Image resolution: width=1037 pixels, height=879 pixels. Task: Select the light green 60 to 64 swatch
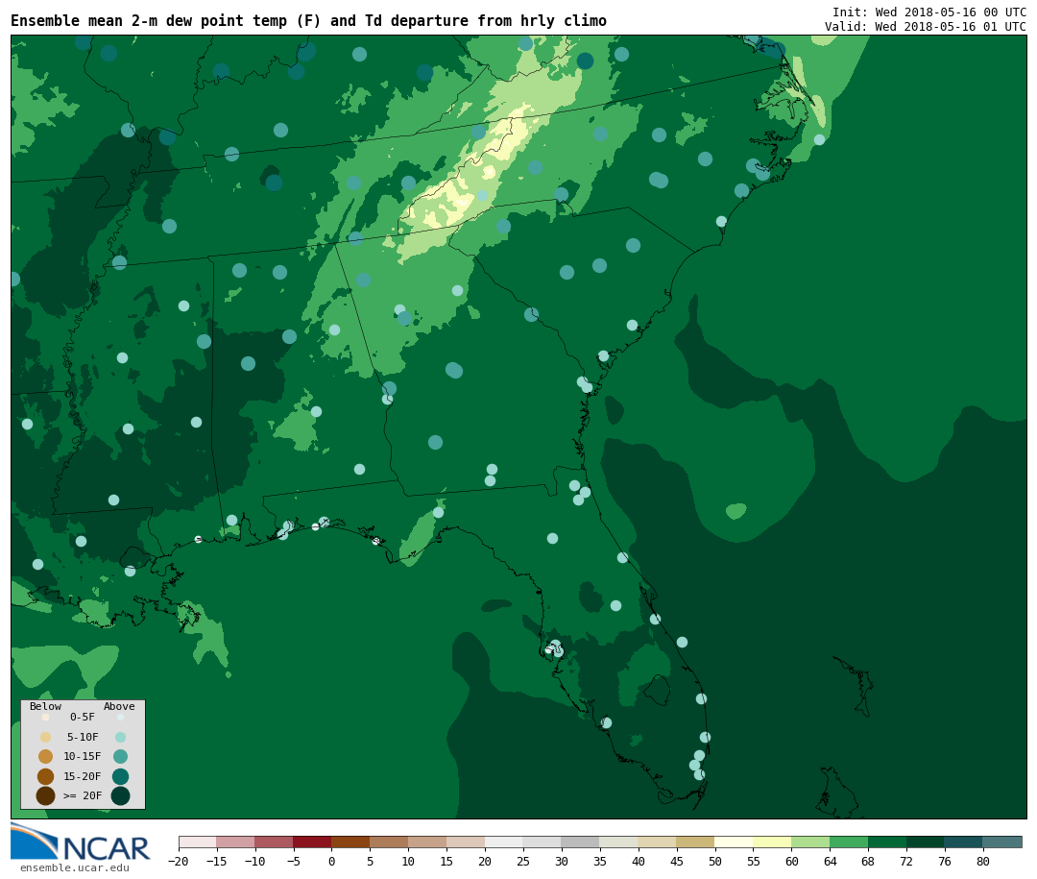click(810, 842)
